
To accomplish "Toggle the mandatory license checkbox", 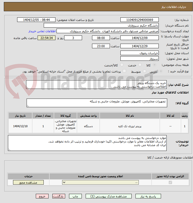I will coord(170,183).
